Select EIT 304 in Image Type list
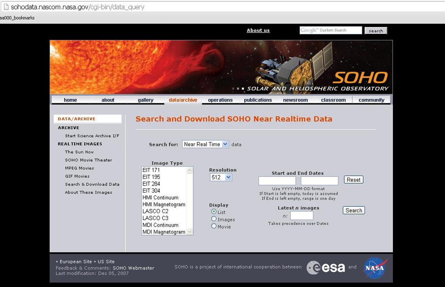Screen dimensions: 445x287 point(164,191)
